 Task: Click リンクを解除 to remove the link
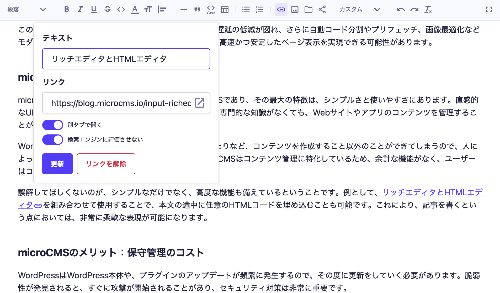click(x=106, y=164)
